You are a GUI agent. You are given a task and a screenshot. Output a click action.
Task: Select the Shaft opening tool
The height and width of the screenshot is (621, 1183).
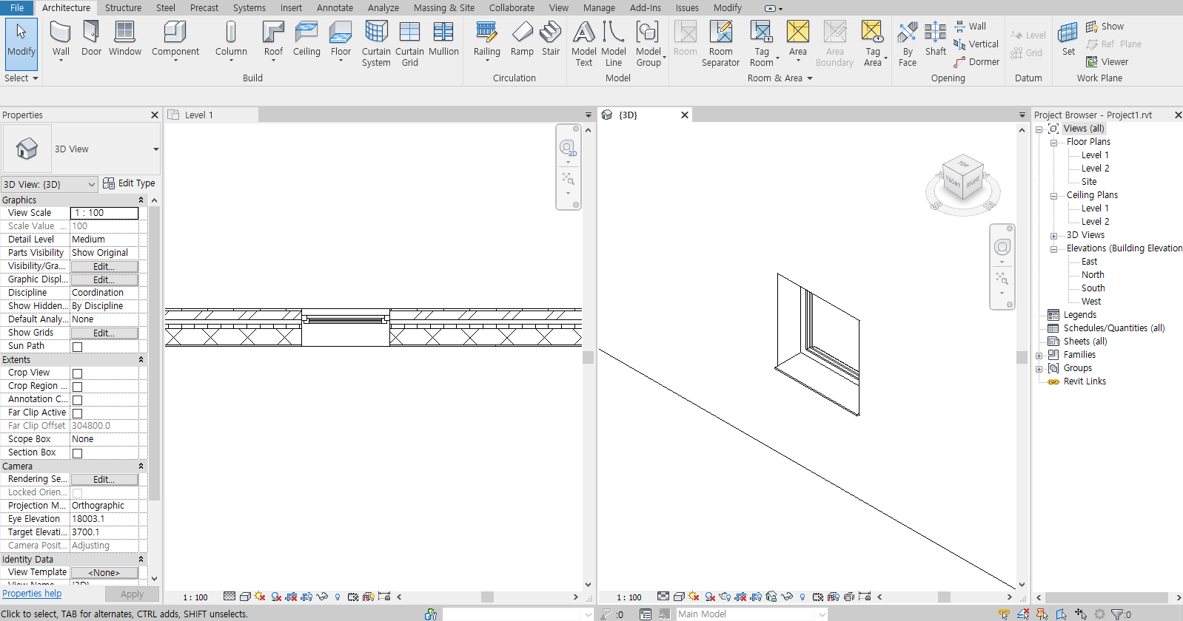pos(936,38)
